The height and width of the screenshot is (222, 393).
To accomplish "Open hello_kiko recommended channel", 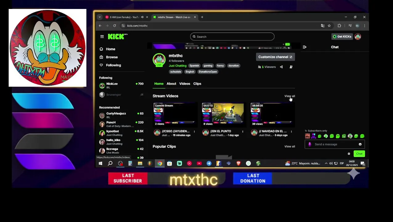I will 121,142.
